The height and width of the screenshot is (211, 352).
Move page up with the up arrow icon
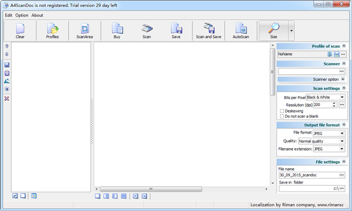[7, 46]
